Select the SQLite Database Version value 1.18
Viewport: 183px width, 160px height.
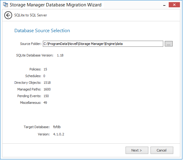[x=60, y=55]
